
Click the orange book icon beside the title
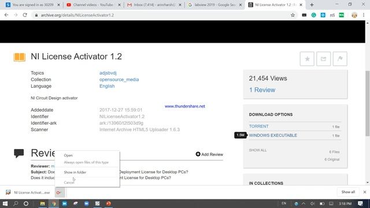click(x=19, y=57)
